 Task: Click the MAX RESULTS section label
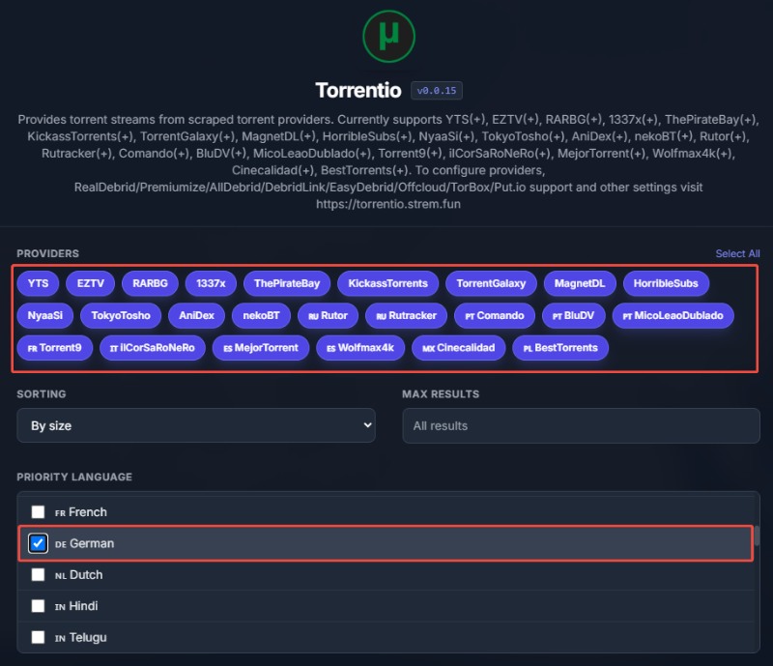pyautogui.click(x=441, y=394)
